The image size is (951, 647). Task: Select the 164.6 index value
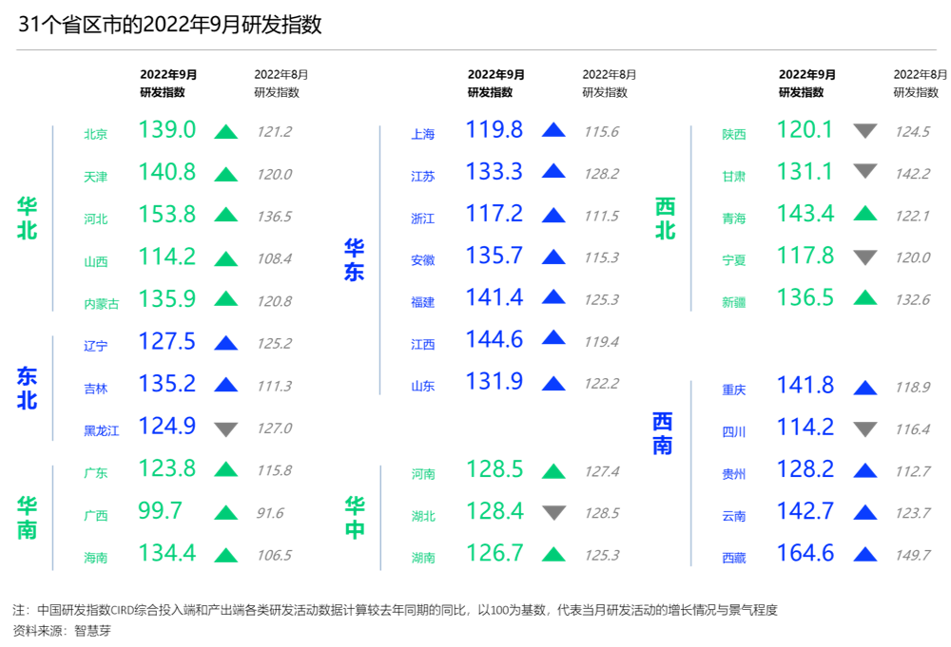(805, 553)
